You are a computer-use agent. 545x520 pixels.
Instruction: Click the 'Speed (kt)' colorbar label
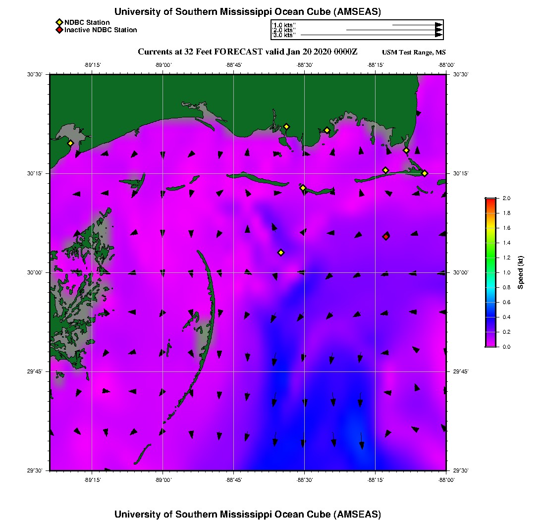(x=520, y=272)
